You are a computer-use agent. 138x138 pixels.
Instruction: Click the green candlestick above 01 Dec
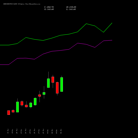[48, 83]
